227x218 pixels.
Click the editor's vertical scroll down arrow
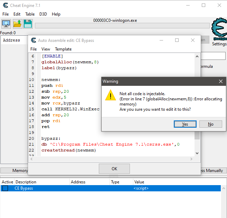[x=197, y=153]
